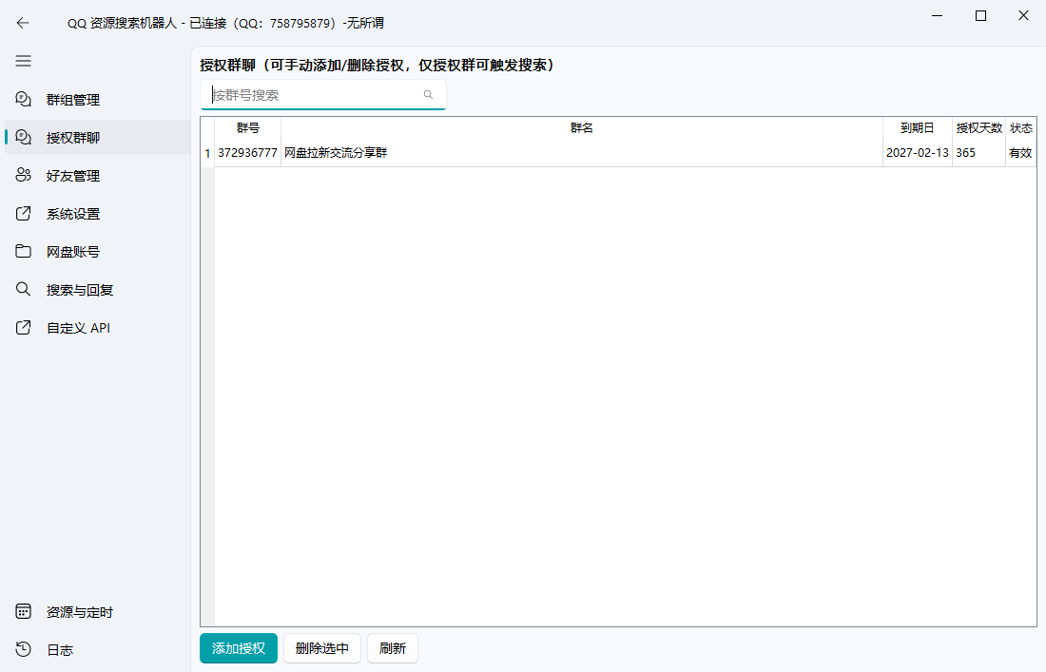Click the 刷新 button
This screenshot has height=672, width=1046.
point(392,648)
